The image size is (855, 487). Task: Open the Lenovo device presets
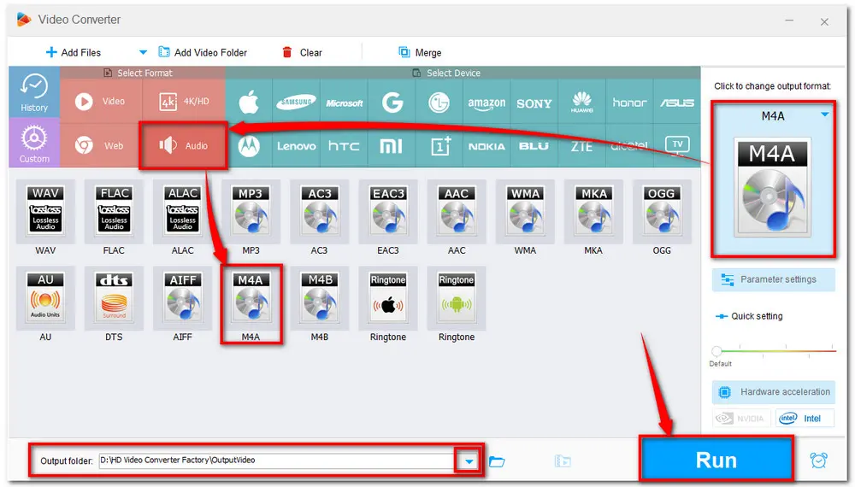pyautogui.click(x=296, y=146)
